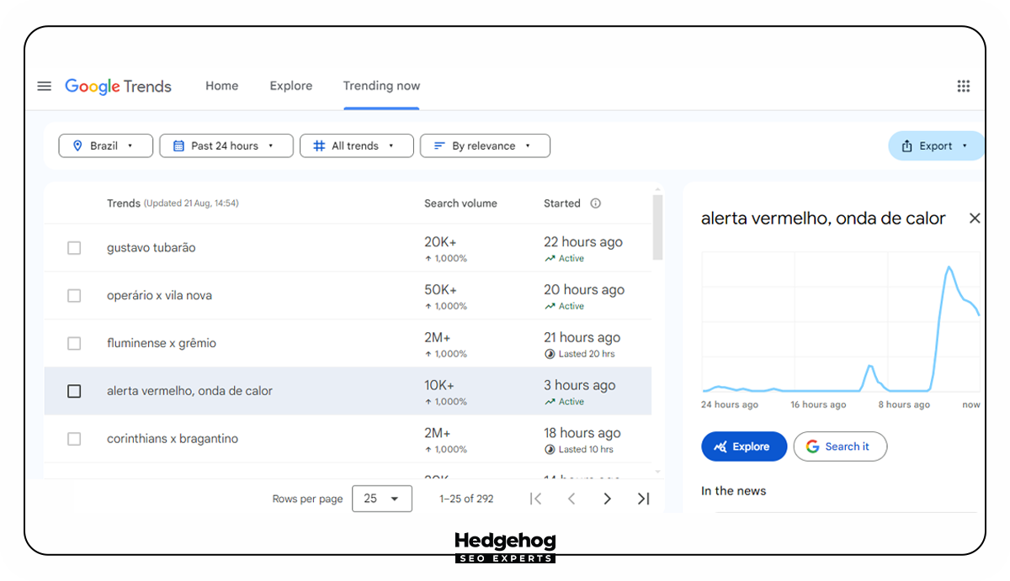Viewport: 1010px width, 581px height.
Task: Click the share icon in Export button
Action: pyautogui.click(x=906, y=145)
